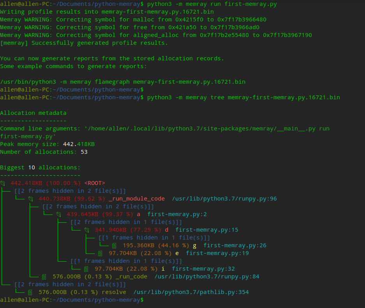Click the size value 439.645KB (99.37 %)
This screenshot has width=365, height=308.
click(100, 214)
